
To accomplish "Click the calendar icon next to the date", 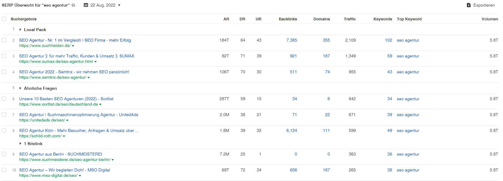I will [86, 5].
